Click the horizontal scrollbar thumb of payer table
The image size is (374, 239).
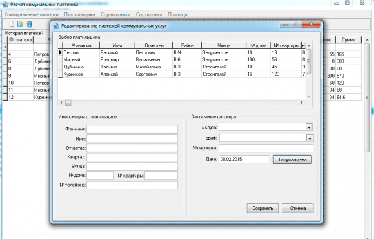68,103
